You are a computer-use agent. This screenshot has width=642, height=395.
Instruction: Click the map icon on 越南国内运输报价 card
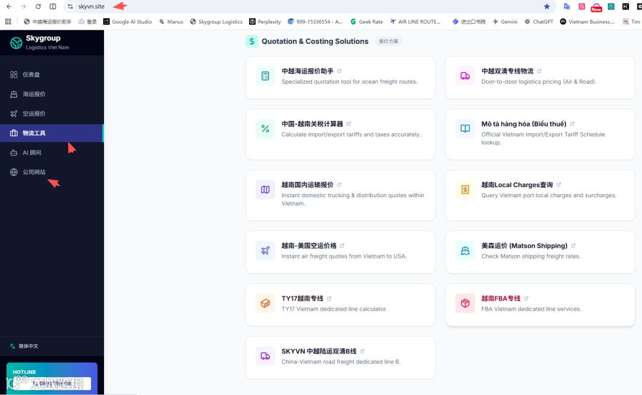[265, 190]
